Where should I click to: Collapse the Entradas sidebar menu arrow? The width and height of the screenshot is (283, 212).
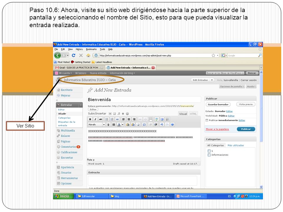coord(81,105)
